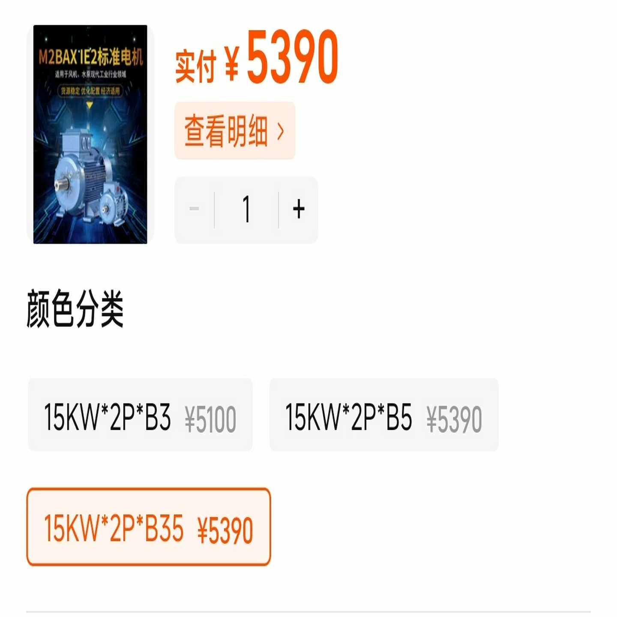Click the 颜色分类 section heading
The image size is (617, 617).
75,308
